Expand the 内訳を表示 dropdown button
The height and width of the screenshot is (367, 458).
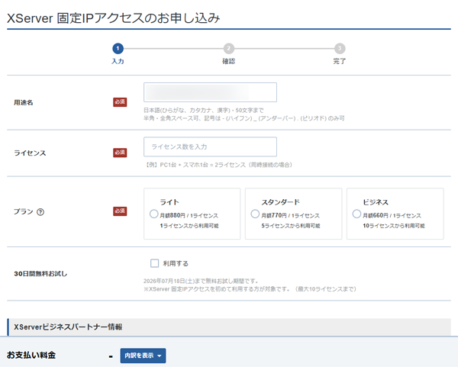click(x=143, y=356)
